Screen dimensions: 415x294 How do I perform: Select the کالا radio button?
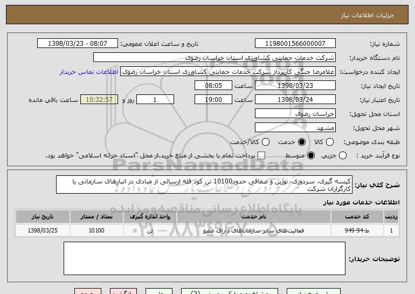tap(330, 142)
